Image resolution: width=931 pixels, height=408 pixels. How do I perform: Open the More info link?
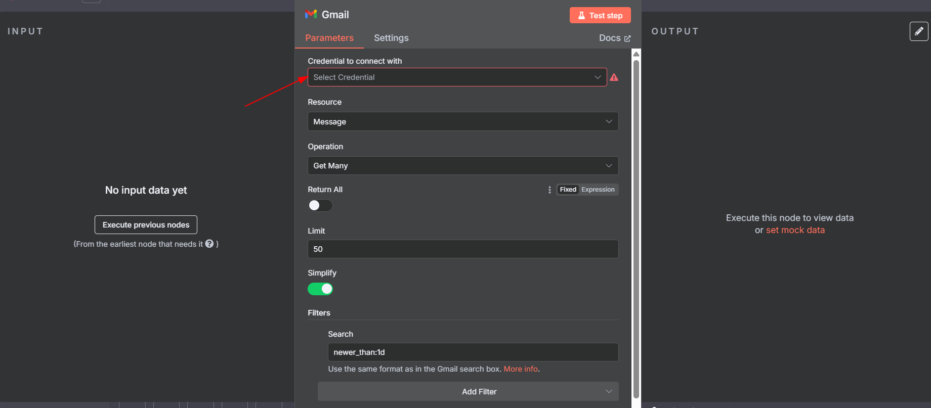pos(521,369)
